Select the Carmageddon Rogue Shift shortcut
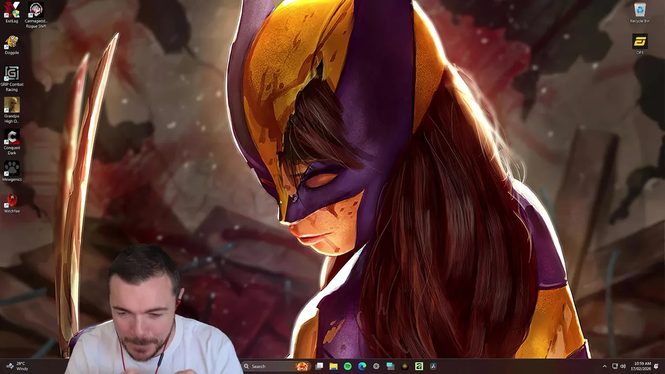The image size is (665, 374). [x=36, y=16]
